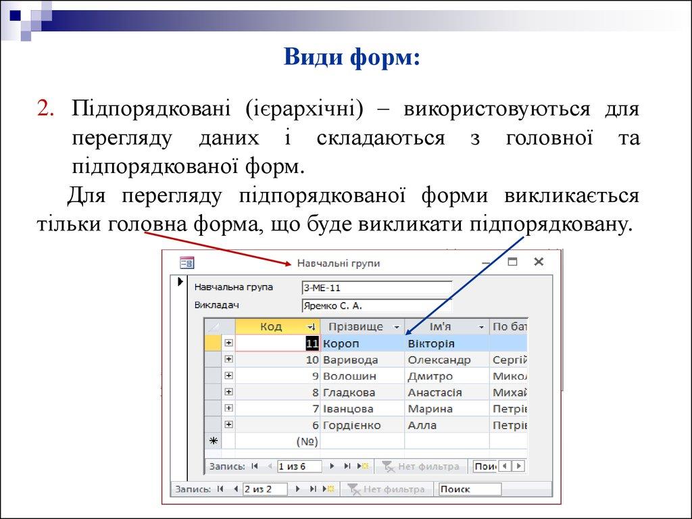The height and width of the screenshot is (519, 692).
Task: Click the form icon in the title bar
Action: 186,263
